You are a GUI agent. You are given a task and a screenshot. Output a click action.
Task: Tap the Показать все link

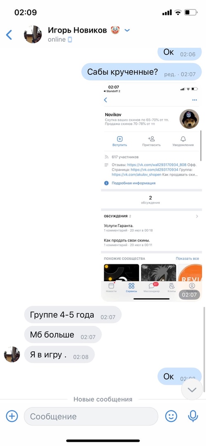point(187,259)
